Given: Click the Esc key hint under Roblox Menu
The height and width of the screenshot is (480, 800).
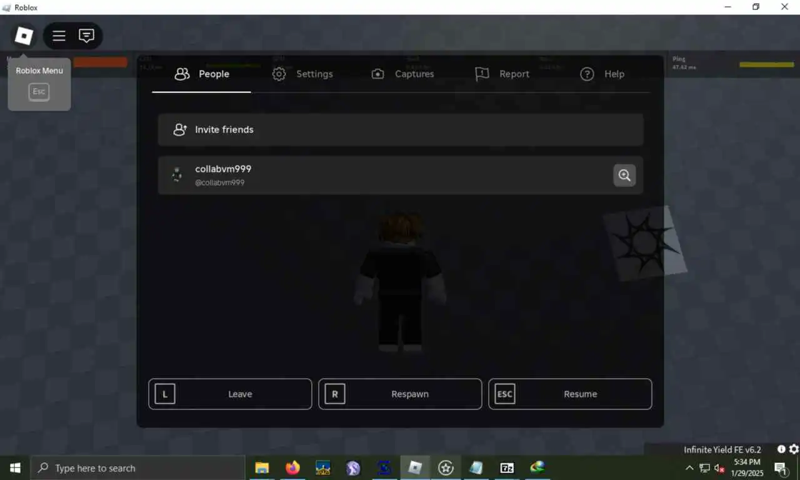Looking at the screenshot, I should (x=39, y=92).
